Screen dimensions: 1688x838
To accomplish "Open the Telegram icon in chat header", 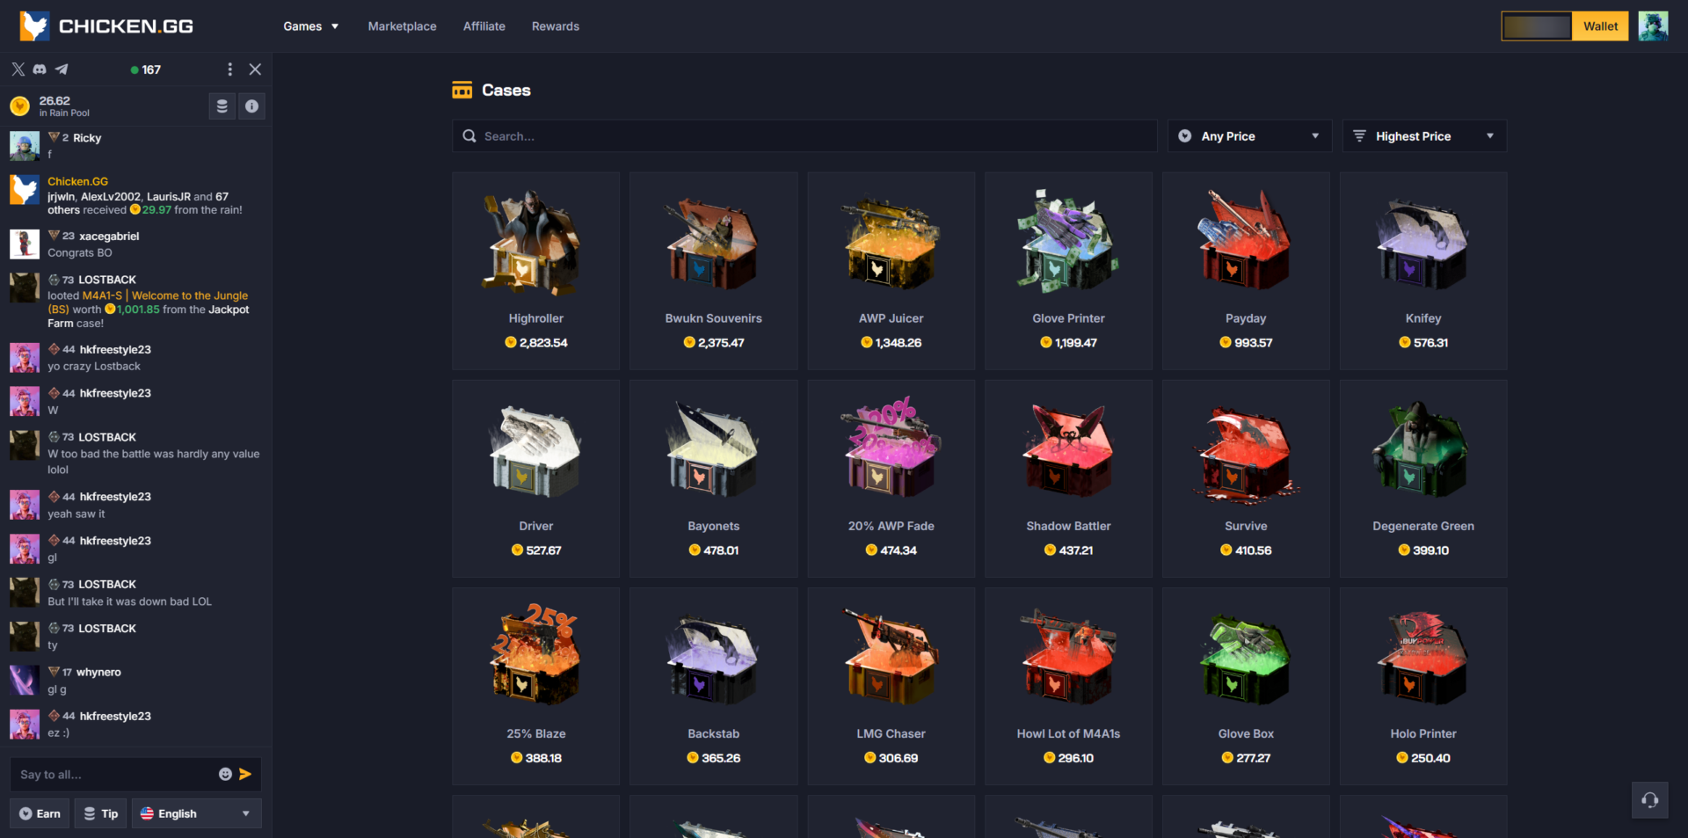I will pyautogui.click(x=62, y=69).
